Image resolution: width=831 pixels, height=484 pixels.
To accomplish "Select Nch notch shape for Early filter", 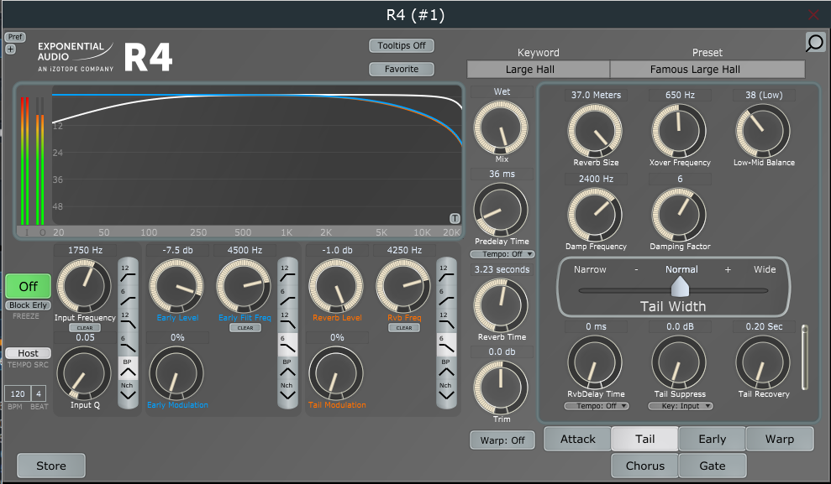I will click(x=287, y=391).
